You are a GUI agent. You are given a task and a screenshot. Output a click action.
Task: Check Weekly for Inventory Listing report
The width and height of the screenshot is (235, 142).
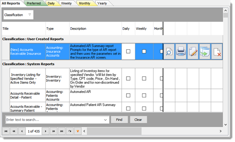144,78
